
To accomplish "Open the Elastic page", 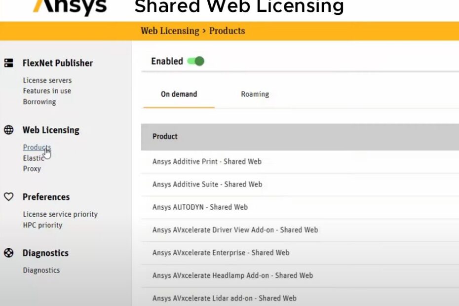I will [x=34, y=158].
